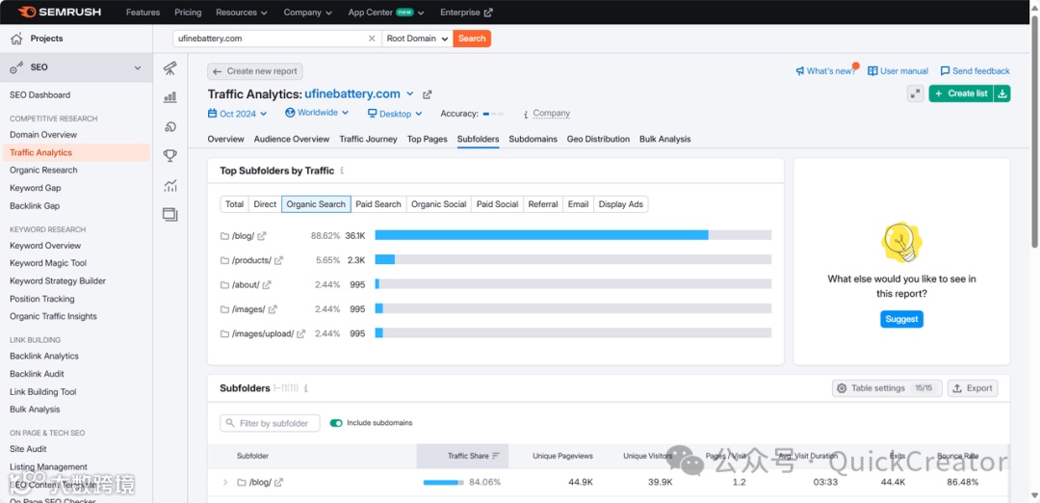Expand the /blog/ table row chevron
The height and width of the screenshot is (503, 1040).
224,483
